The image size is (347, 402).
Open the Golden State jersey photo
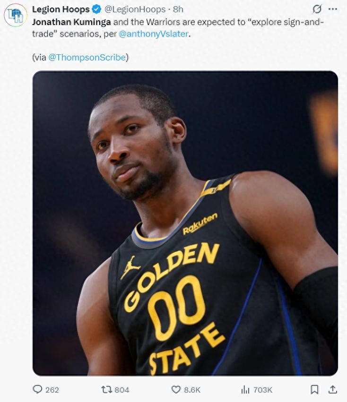pos(185,223)
